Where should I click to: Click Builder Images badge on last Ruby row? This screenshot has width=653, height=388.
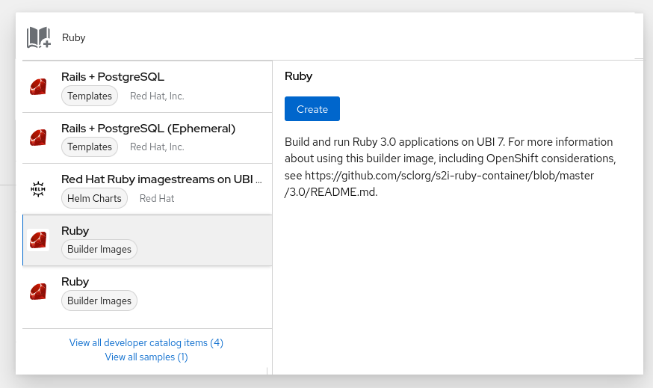coord(99,301)
